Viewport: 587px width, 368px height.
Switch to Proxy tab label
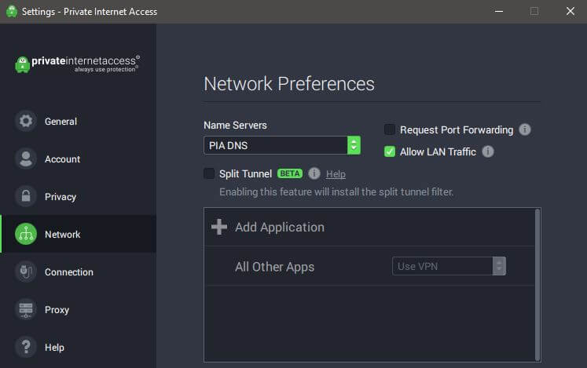click(57, 310)
